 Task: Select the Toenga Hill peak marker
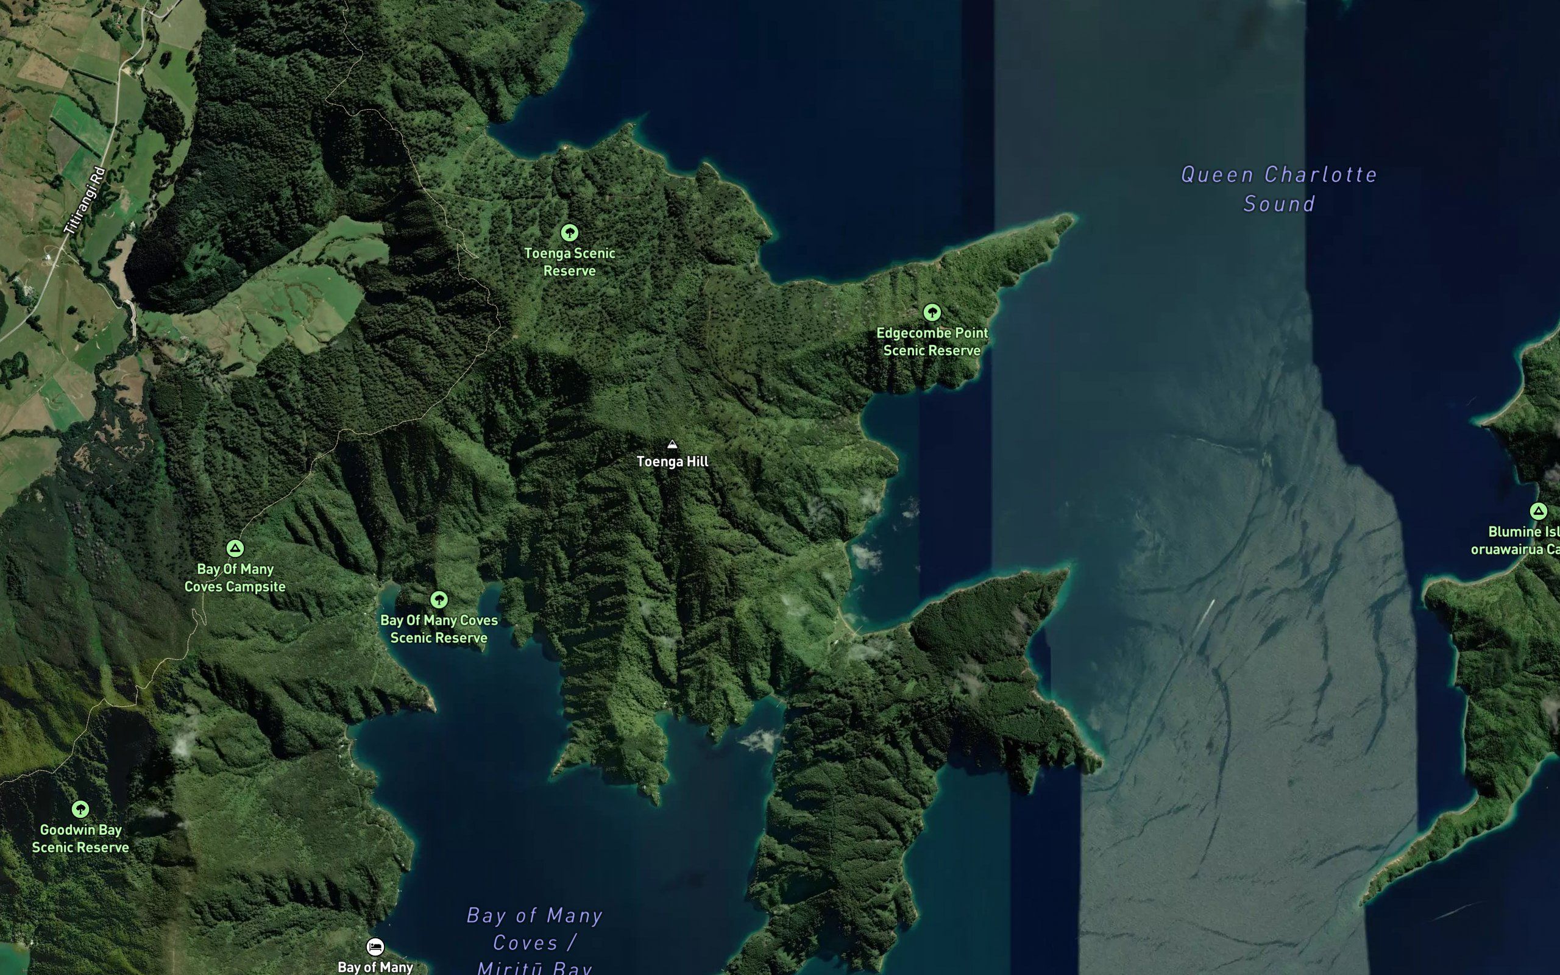(672, 444)
